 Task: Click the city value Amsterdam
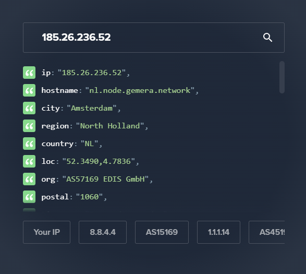[x=92, y=108]
